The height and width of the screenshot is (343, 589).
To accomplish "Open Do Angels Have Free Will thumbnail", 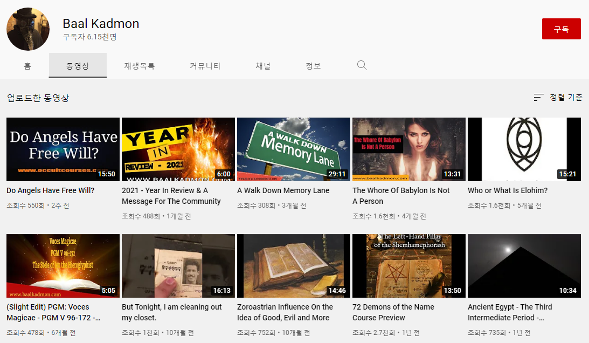I will click(x=63, y=149).
